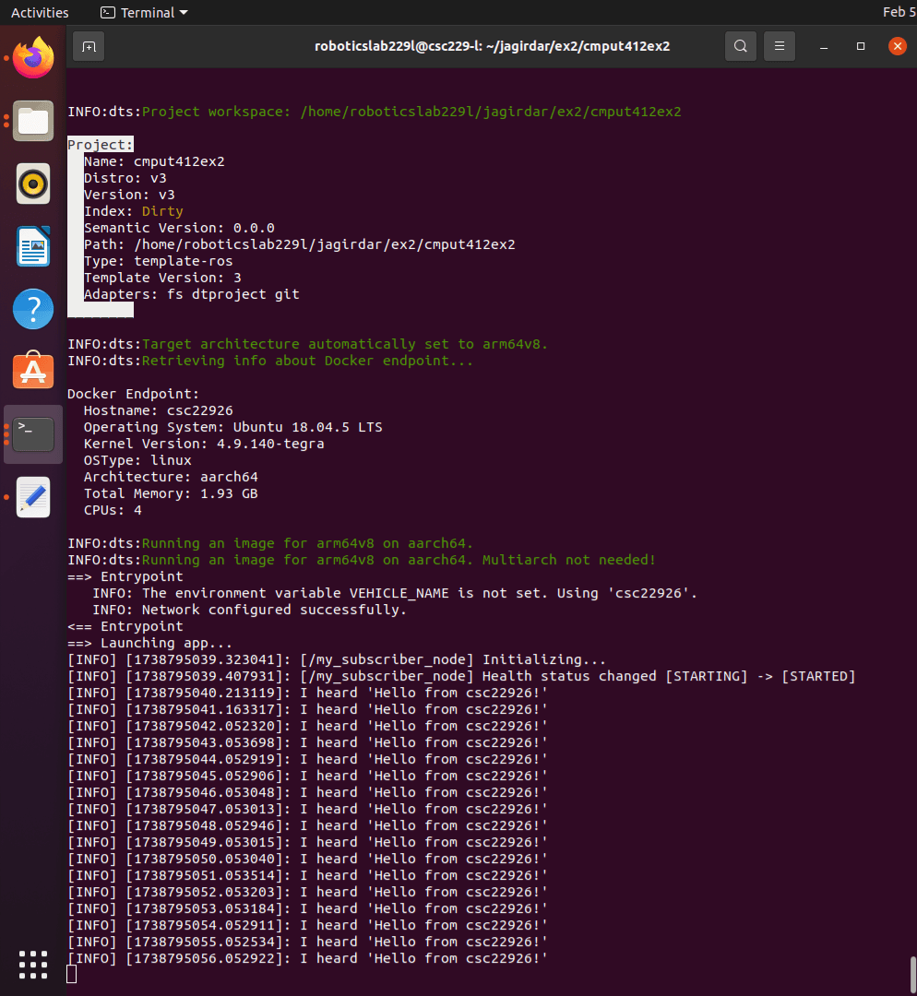
Task: Open the Feb 5 date calendar panel
Action: point(893,13)
